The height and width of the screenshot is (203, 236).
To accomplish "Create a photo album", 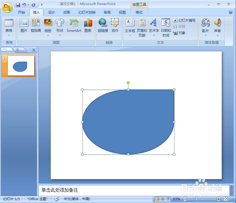I will click(x=48, y=26).
